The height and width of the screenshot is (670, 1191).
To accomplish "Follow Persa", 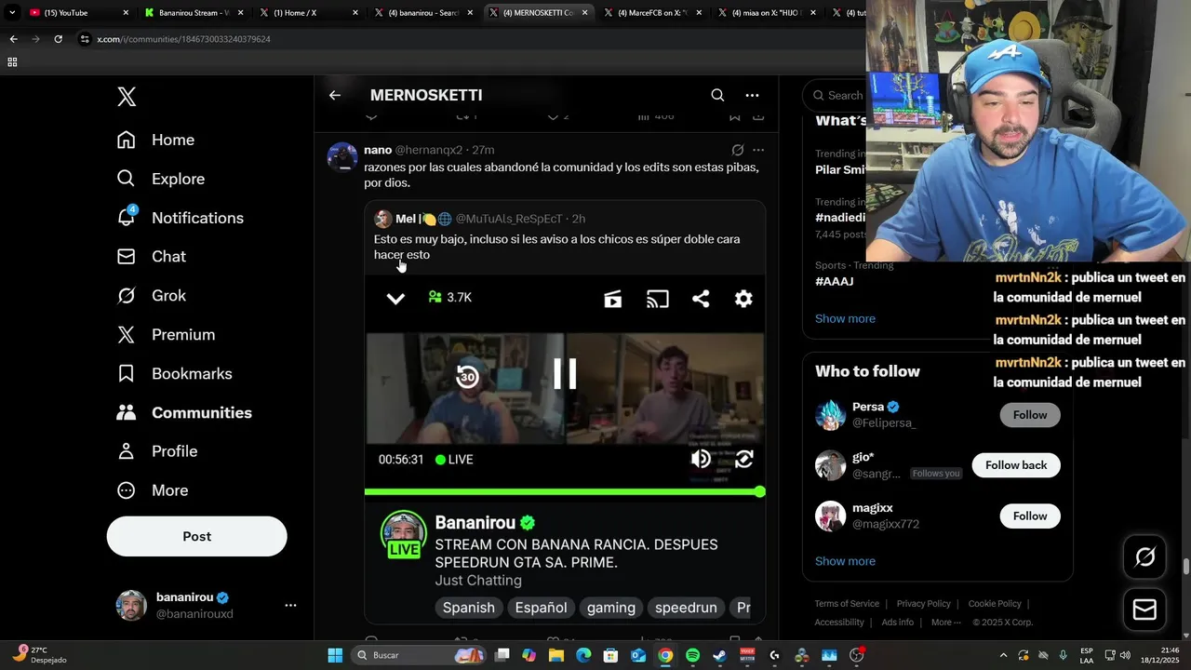I will click(1030, 415).
